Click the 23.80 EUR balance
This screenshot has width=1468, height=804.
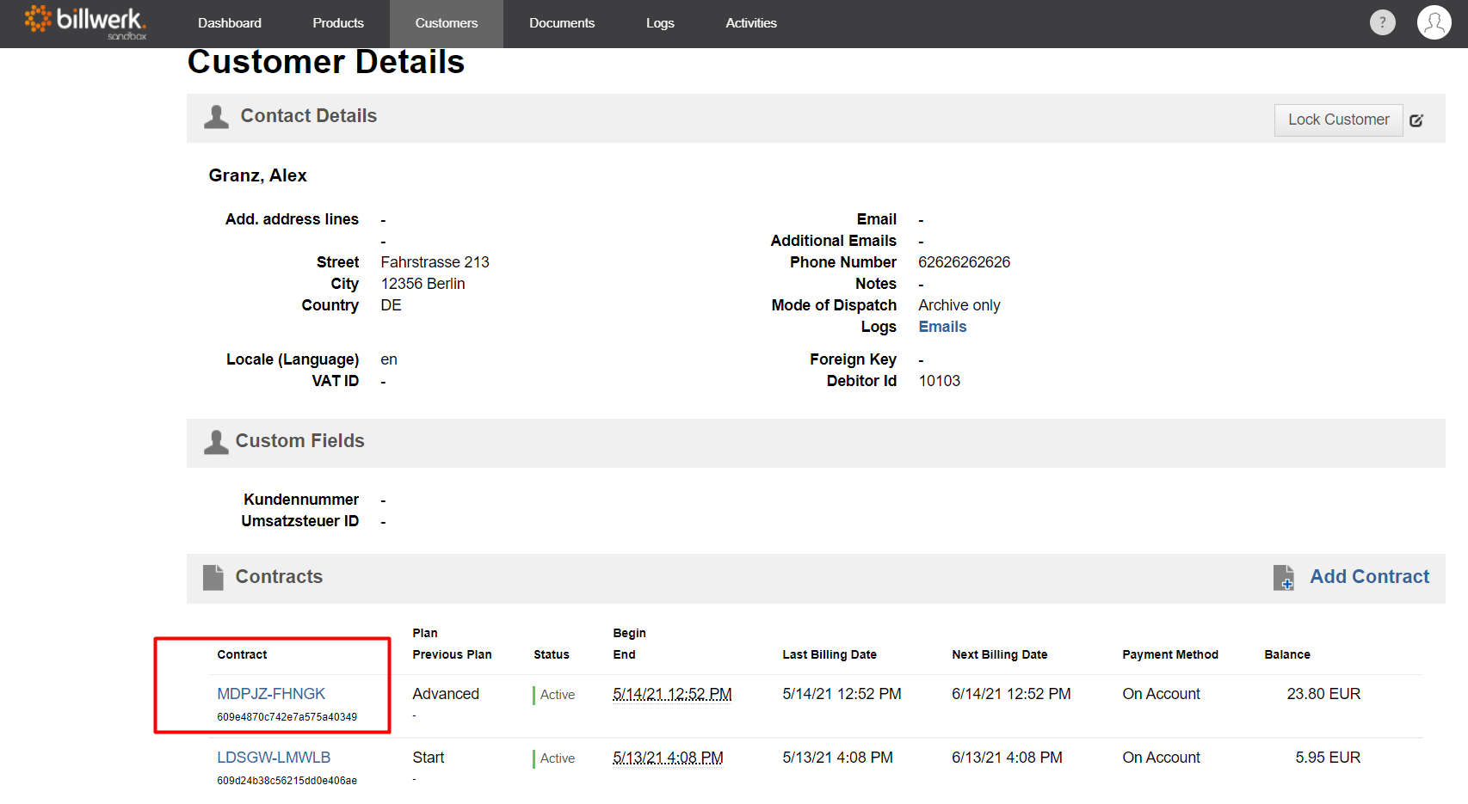[x=1323, y=694]
